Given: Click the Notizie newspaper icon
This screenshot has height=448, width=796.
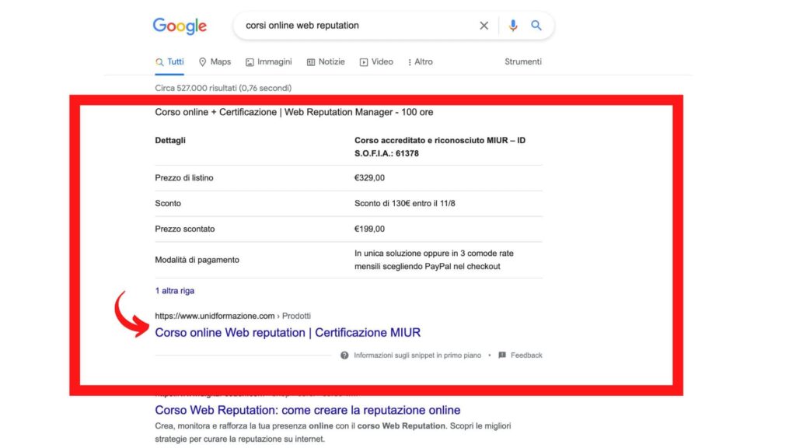Looking at the screenshot, I should [x=311, y=62].
